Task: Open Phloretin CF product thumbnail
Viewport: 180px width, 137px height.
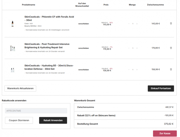Action: pyautogui.click(x=12, y=24)
